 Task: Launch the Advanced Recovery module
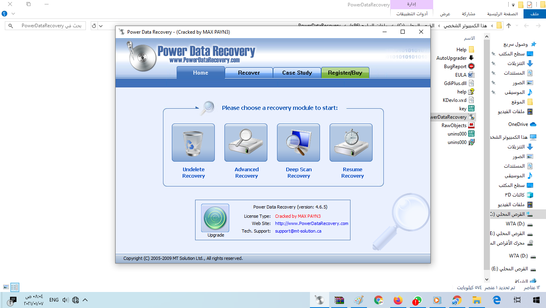tap(246, 143)
